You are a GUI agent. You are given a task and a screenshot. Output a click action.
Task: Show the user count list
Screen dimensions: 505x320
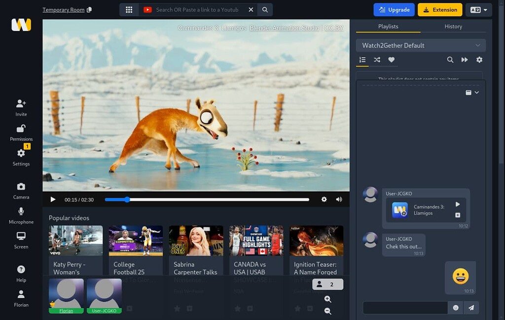(x=327, y=284)
